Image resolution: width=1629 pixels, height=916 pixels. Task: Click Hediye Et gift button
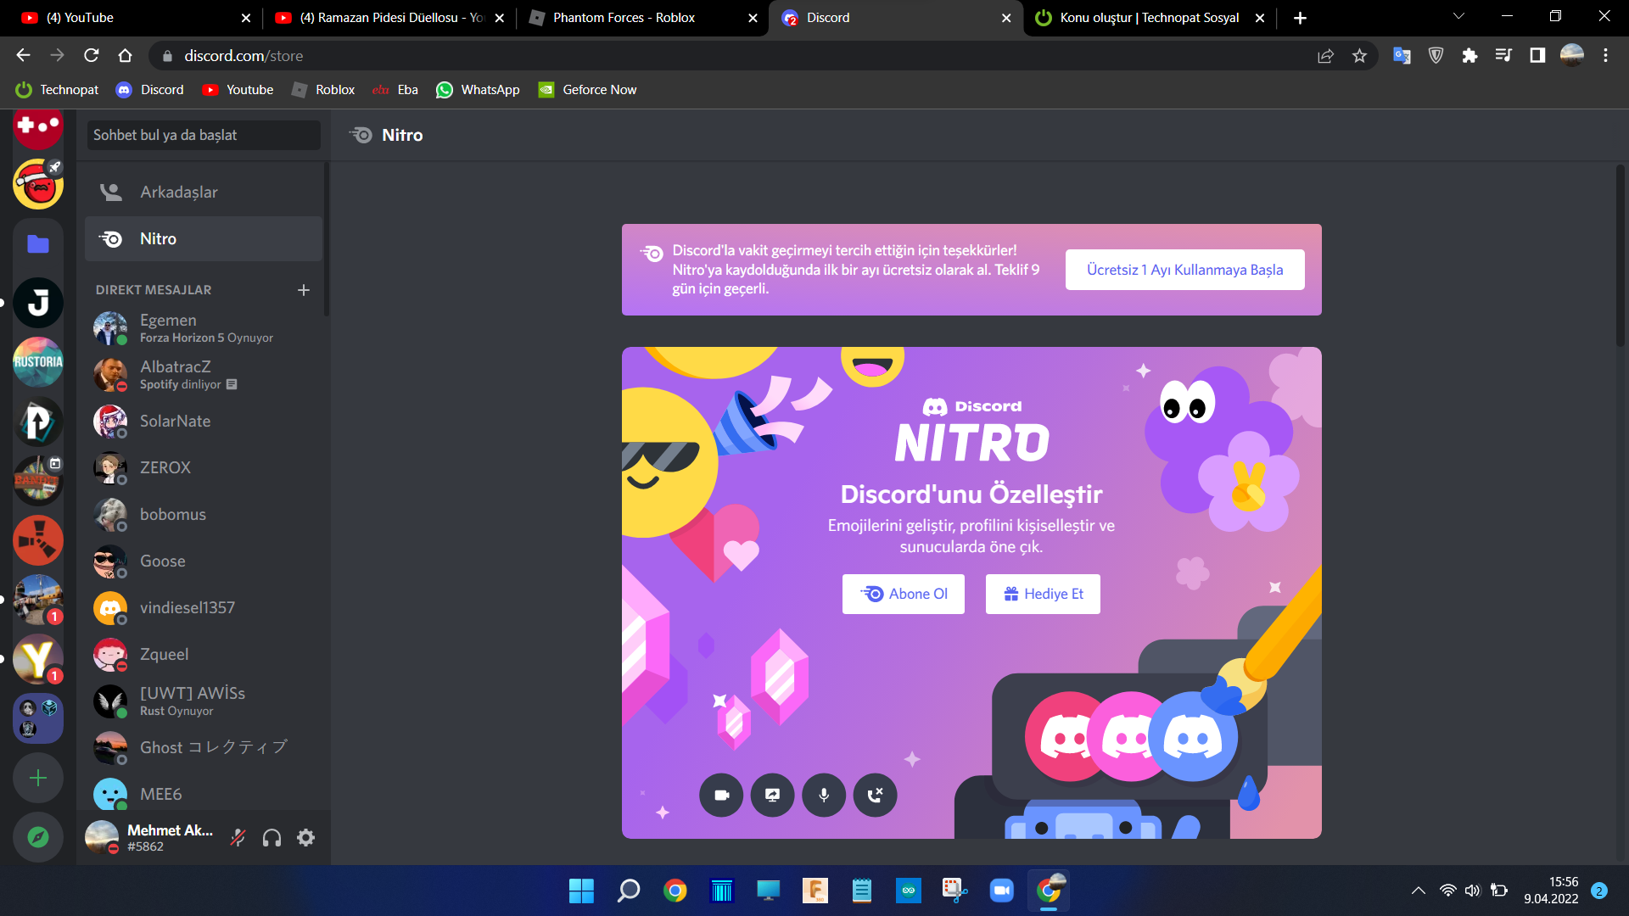1043,594
